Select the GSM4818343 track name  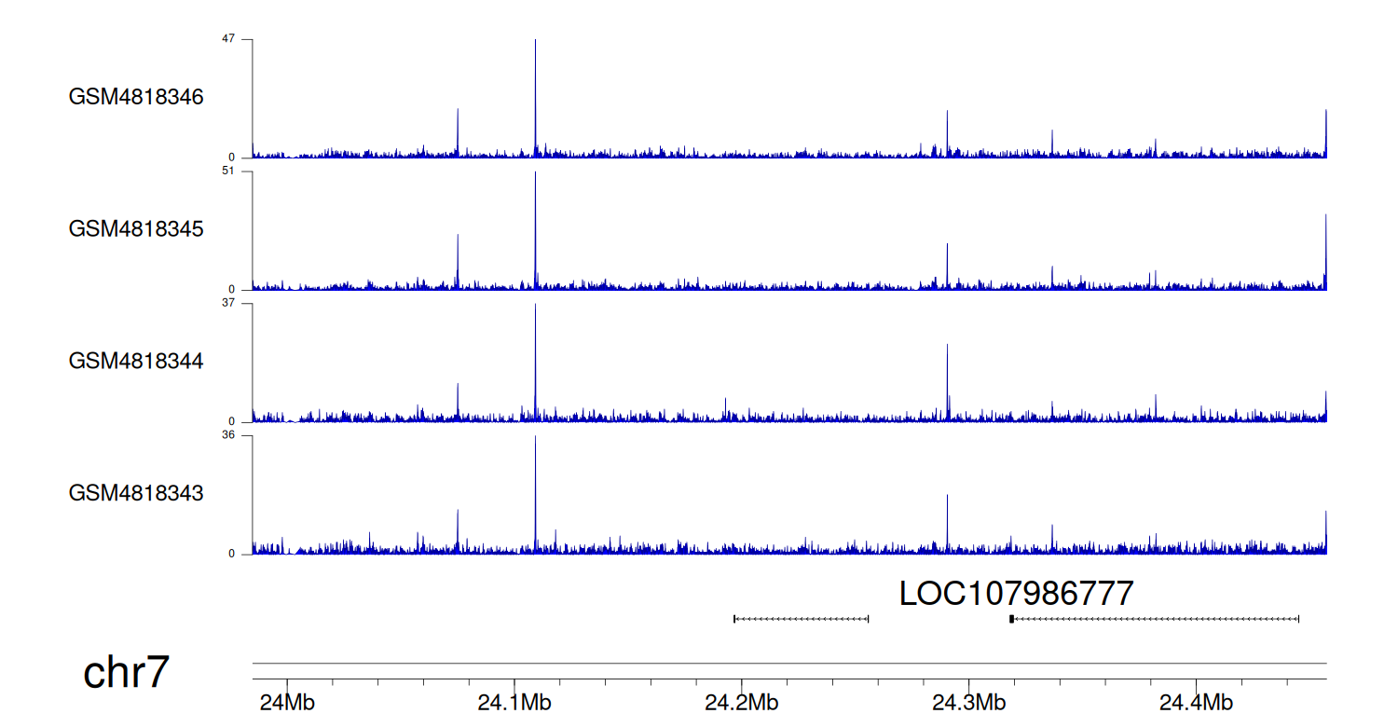[136, 493]
